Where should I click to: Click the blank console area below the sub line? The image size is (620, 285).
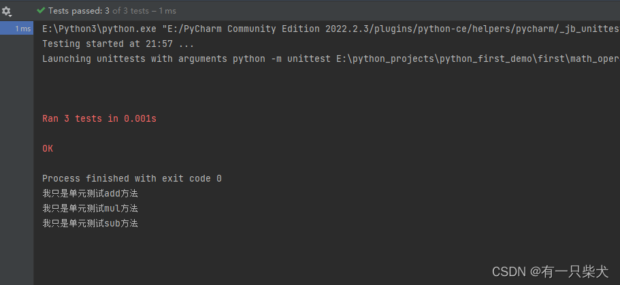point(327,253)
